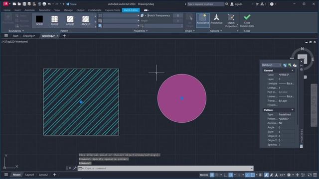This screenshot has width=319, height=179.
Task: Open the file tabs hamburger menu
Action: pos(6,36)
